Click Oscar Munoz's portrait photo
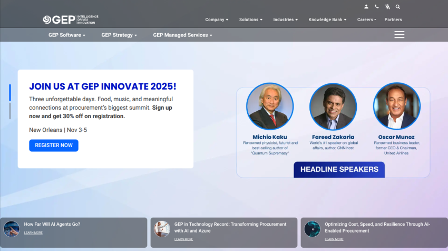This screenshot has width=448, height=252. (396, 106)
